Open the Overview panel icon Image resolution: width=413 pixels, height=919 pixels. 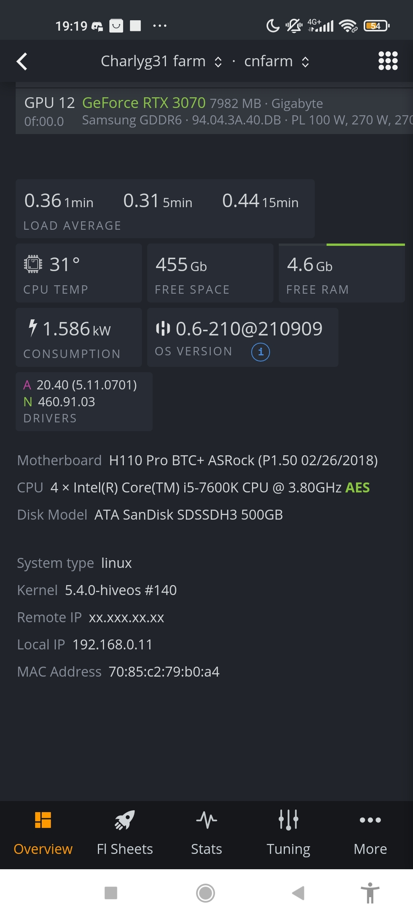[x=43, y=820]
